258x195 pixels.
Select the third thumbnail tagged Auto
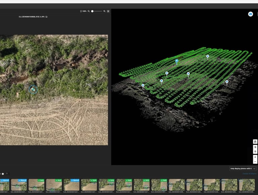89,185
